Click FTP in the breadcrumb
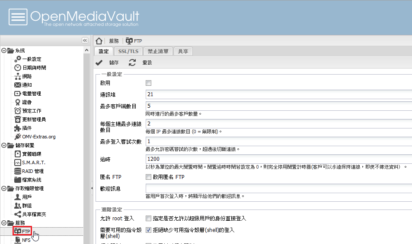Image resolution: width=412 pixels, height=244 pixels. (134, 41)
